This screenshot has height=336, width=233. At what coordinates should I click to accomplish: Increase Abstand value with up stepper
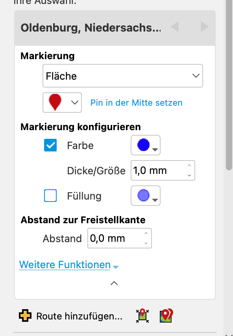(x=146, y=233)
